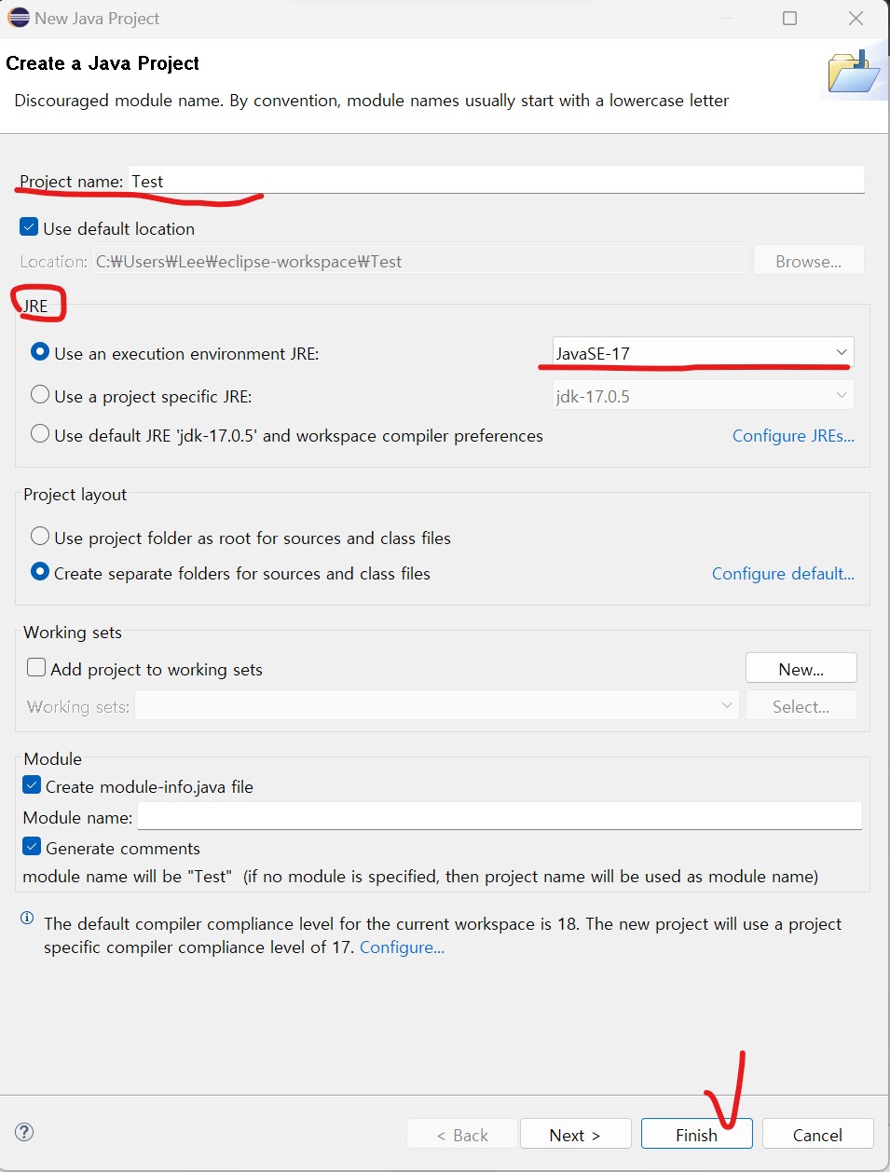Uncheck Create module-info.java file
This screenshot has height=1172, width=890.
click(32, 785)
